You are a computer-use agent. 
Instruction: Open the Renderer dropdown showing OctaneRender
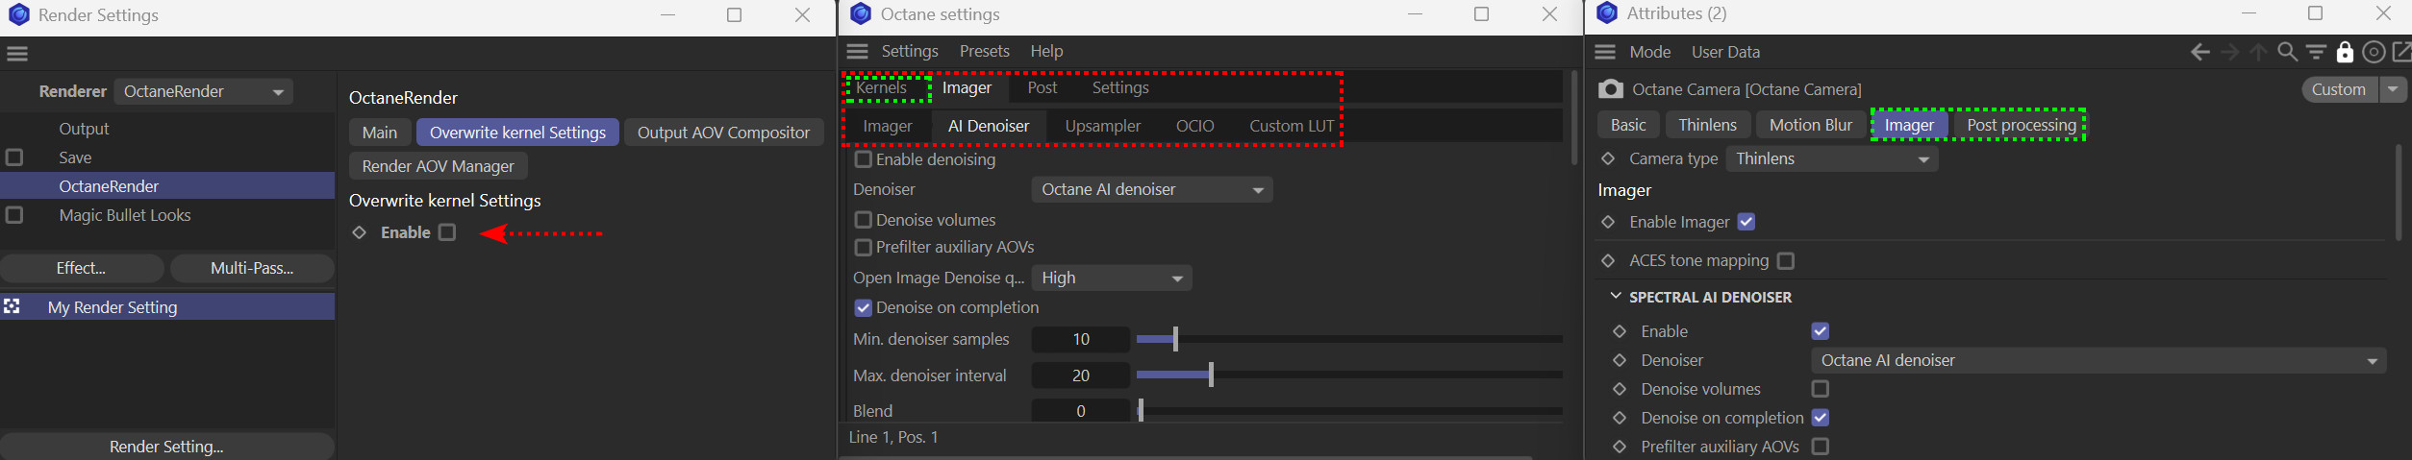[204, 92]
